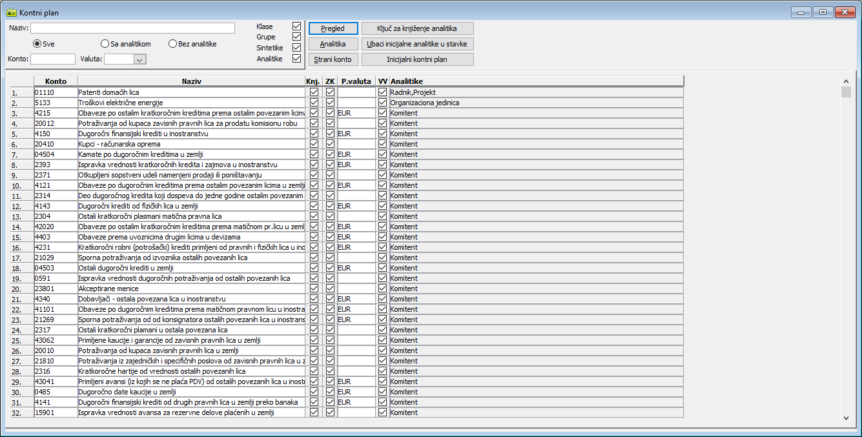Viewport: 862px width, 437px height.
Task: Click the Kontni plan title bar icon
Action: (x=11, y=12)
